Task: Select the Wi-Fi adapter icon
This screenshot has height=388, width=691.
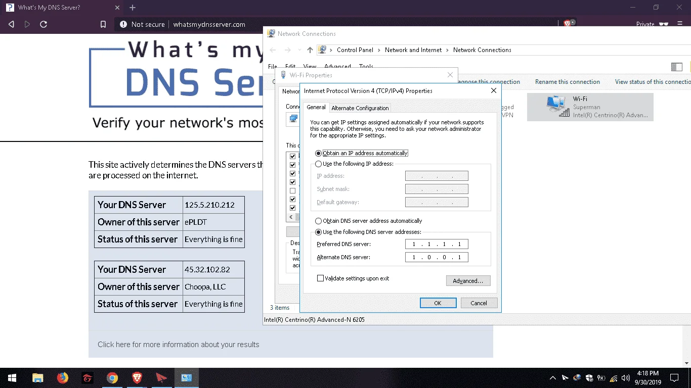Action: pos(558,107)
